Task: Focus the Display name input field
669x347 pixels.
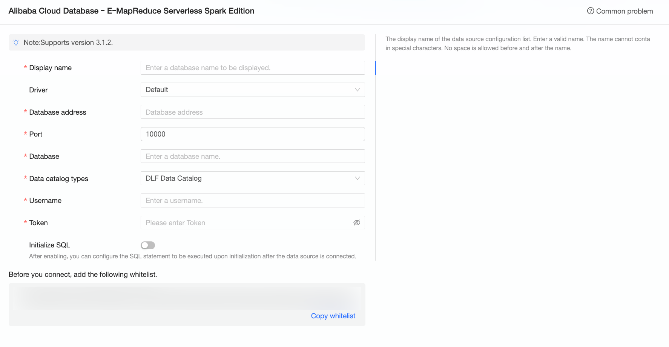Action: 252,68
